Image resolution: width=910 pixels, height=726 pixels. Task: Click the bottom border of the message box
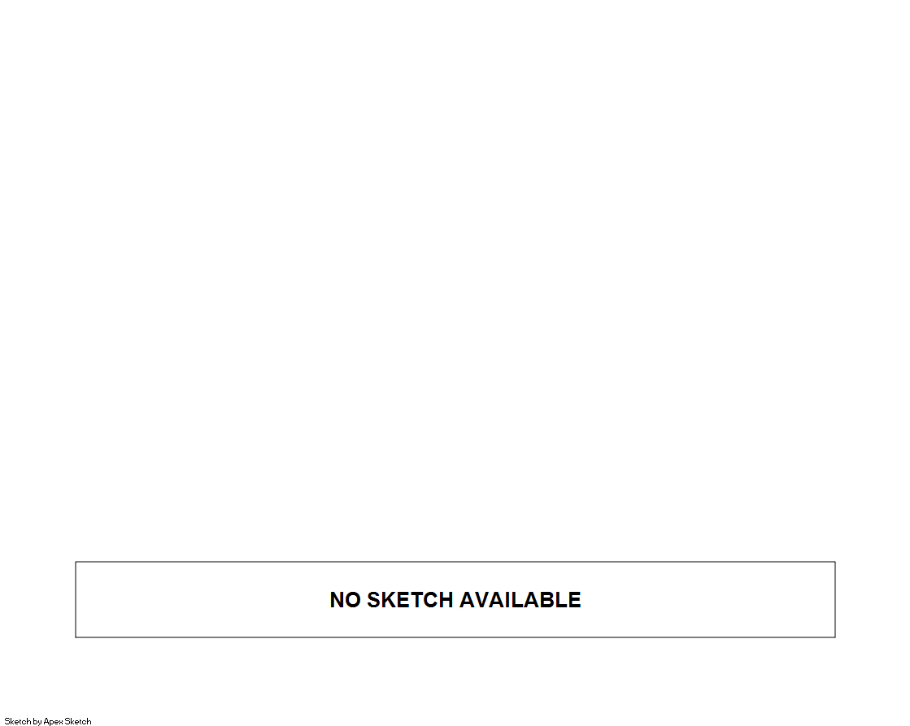(455, 637)
